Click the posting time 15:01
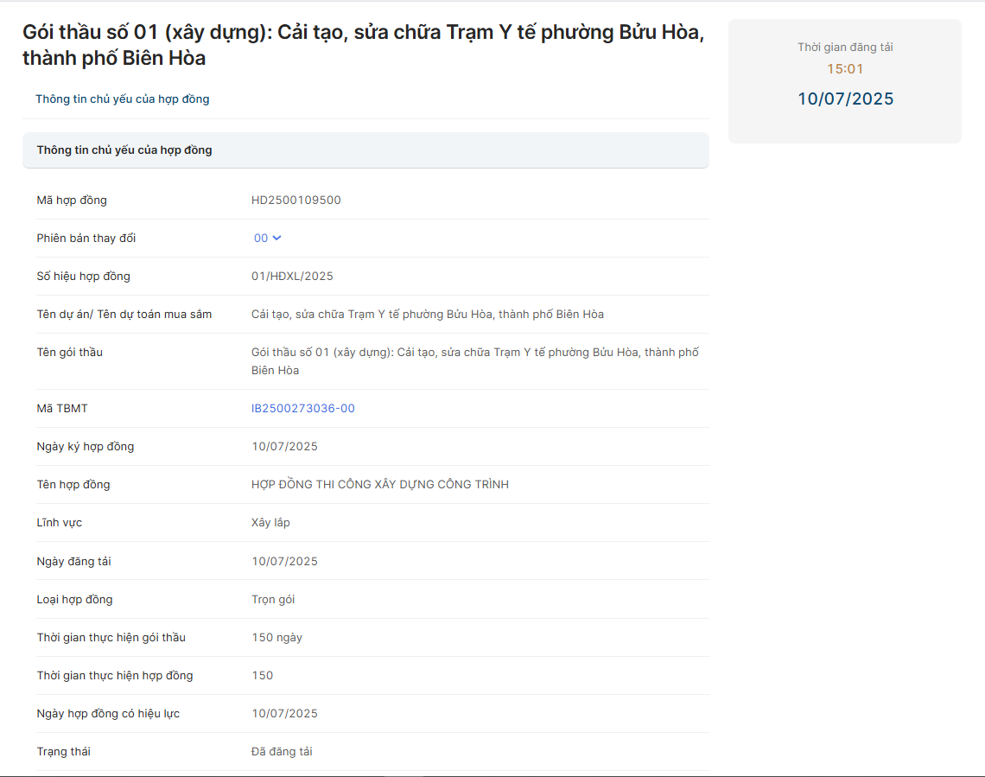The width and height of the screenshot is (985, 777). pyautogui.click(x=845, y=69)
